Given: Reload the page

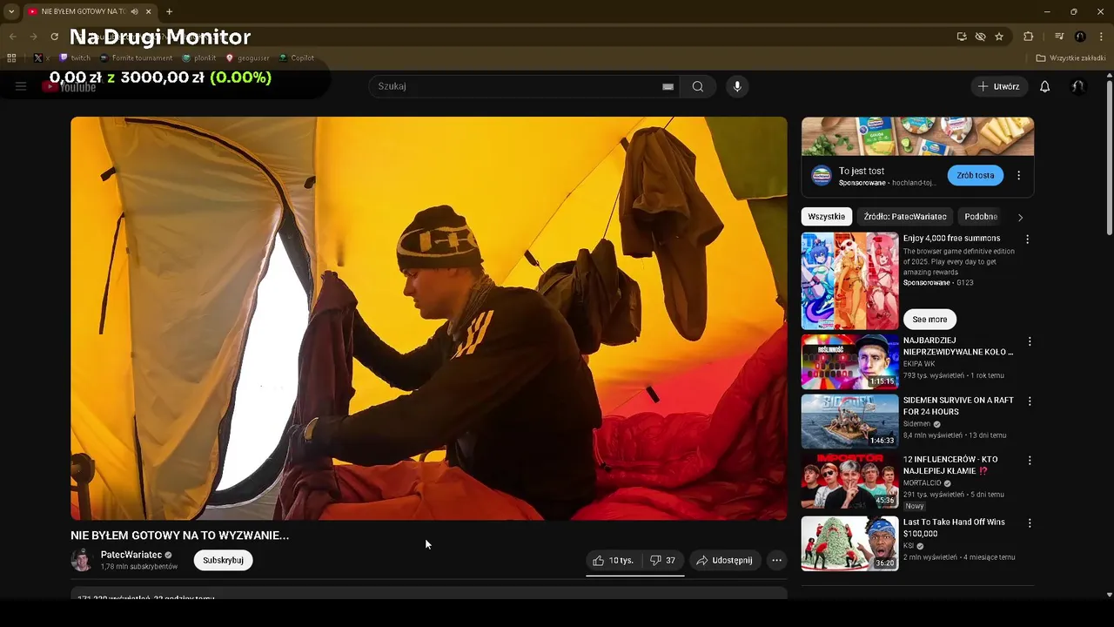Looking at the screenshot, I should (x=54, y=37).
